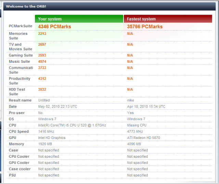Click GPU value 'Intel HD Graphics'
This screenshot has height=184, width=219.
52,138
